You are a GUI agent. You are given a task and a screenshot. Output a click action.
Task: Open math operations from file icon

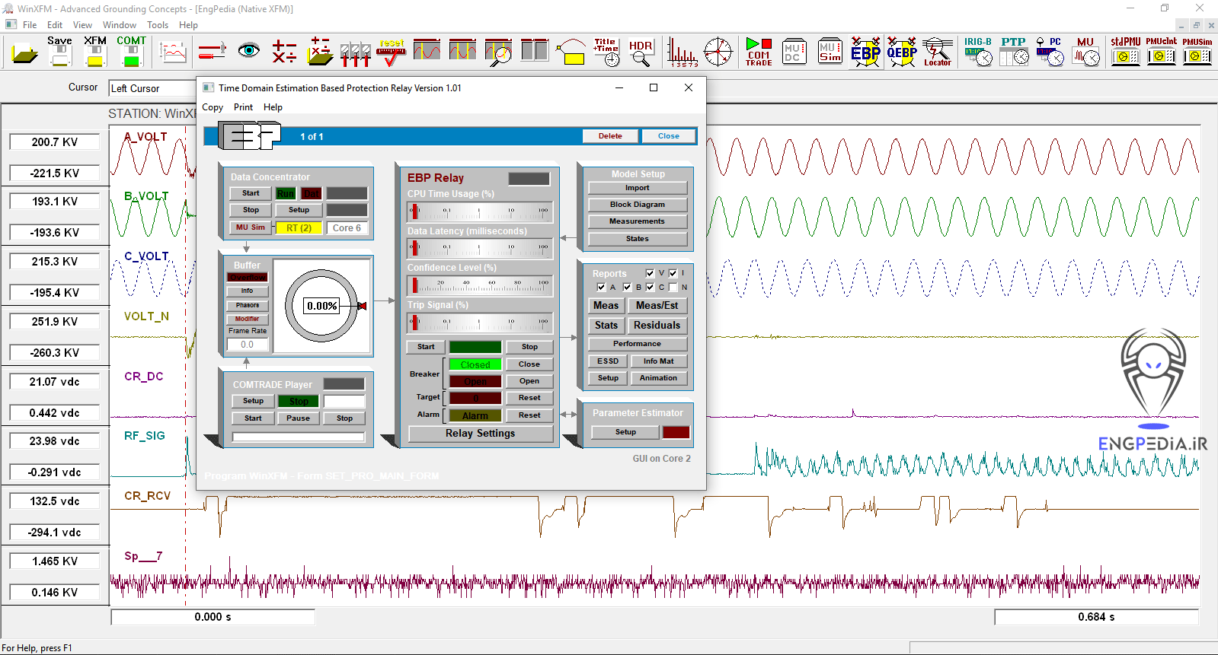[x=320, y=52]
